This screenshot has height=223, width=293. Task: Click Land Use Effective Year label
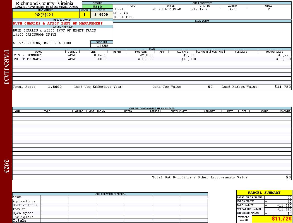coord(98,87)
